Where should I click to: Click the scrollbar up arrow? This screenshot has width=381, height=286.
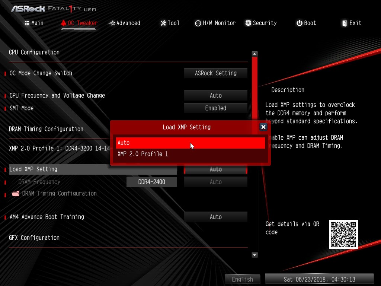point(254,54)
